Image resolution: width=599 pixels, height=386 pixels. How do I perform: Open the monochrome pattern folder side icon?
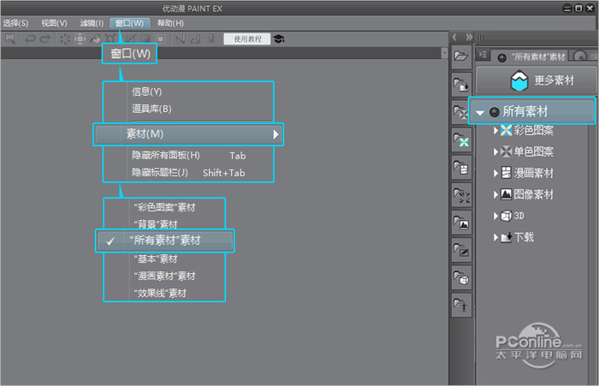[x=461, y=112]
